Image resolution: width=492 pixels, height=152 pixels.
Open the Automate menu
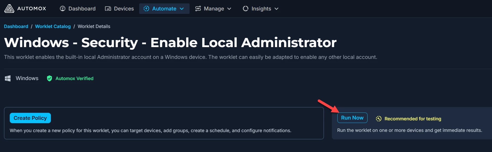point(164,9)
